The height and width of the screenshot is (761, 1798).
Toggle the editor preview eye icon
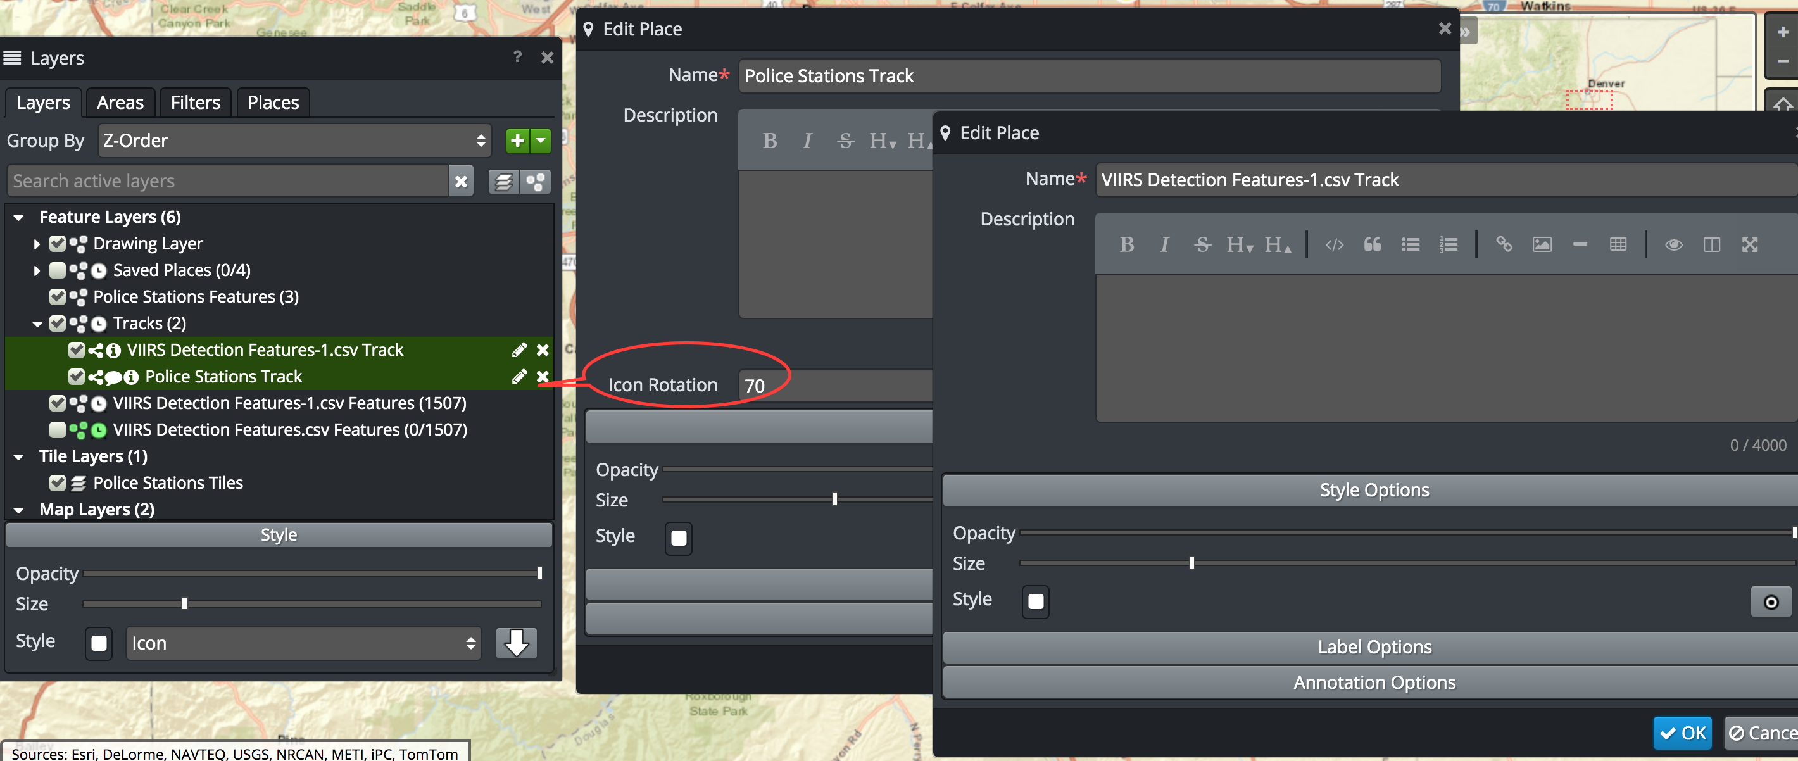coord(1673,244)
